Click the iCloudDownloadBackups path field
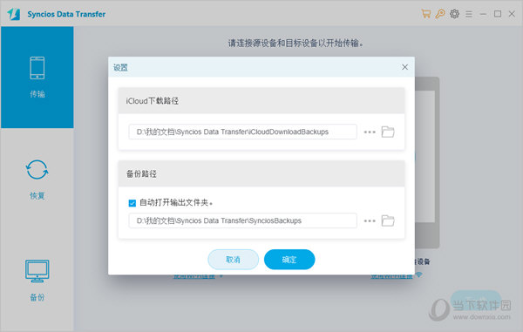523x332 pixels. pos(242,132)
